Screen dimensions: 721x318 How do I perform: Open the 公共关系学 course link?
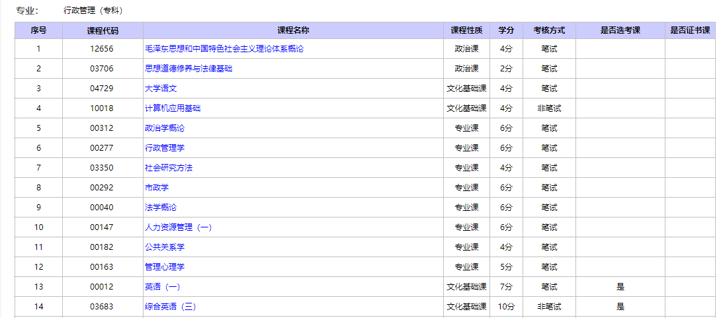pyautogui.click(x=165, y=247)
